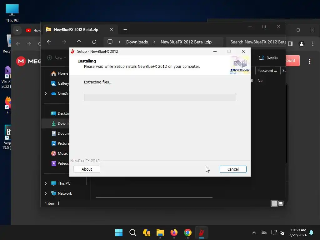Expand chevron before Downloads breadcrumb
The image size is (320, 240).
[x=119, y=42]
